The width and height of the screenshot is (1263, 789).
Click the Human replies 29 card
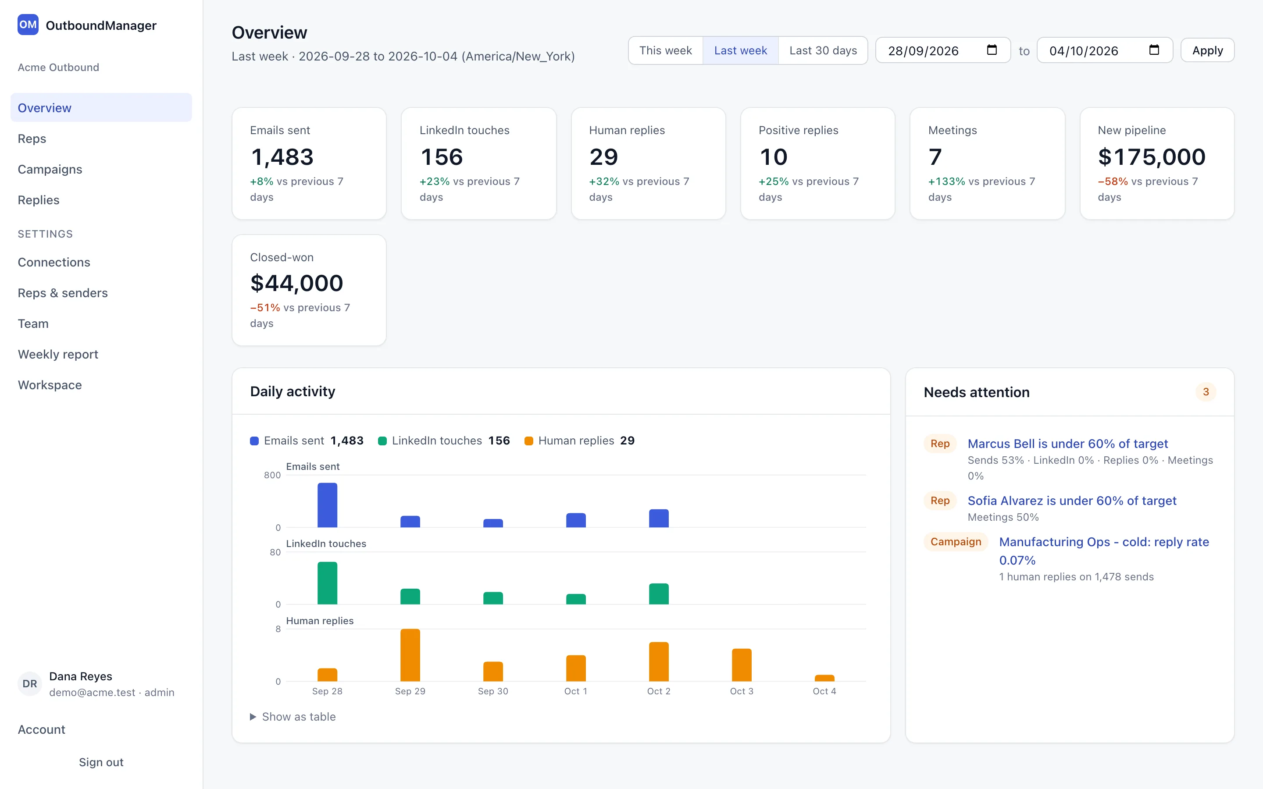[648, 163]
